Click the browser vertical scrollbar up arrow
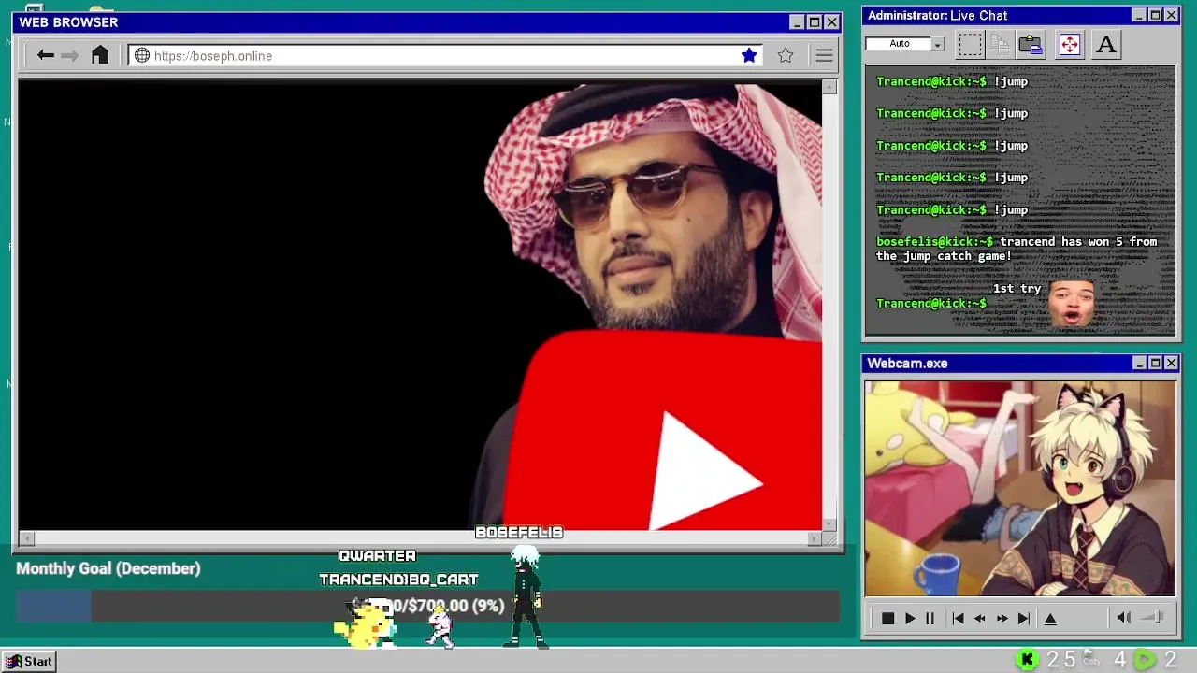This screenshot has width=1197, height=673. (829, 87)
